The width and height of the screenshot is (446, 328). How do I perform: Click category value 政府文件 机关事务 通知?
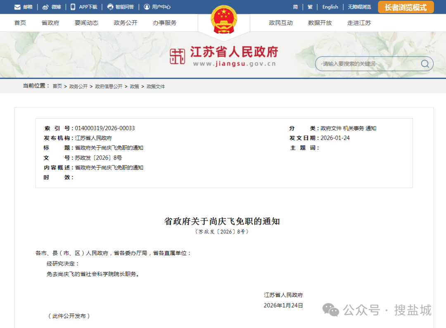(x=349, y=128)
